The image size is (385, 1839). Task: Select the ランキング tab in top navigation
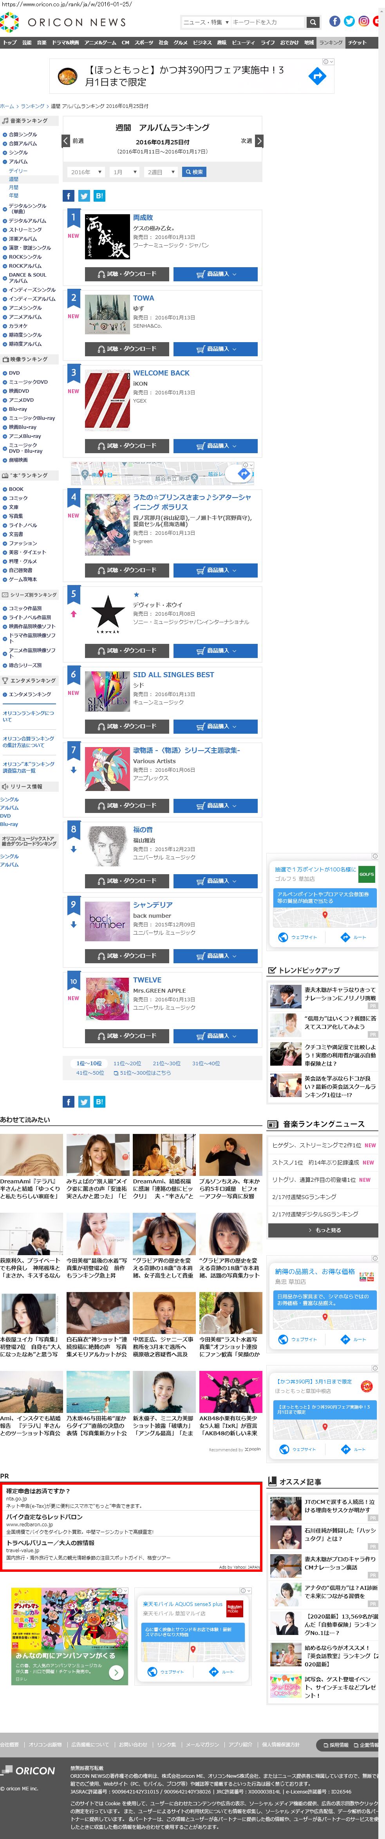331,43
